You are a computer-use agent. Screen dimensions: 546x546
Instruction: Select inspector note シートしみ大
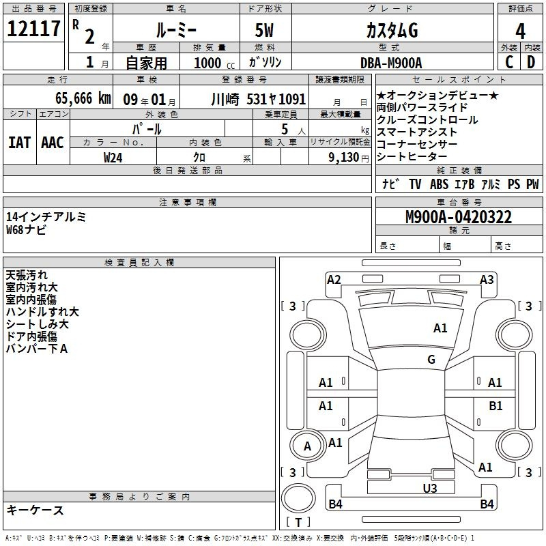tap(38, 324)
